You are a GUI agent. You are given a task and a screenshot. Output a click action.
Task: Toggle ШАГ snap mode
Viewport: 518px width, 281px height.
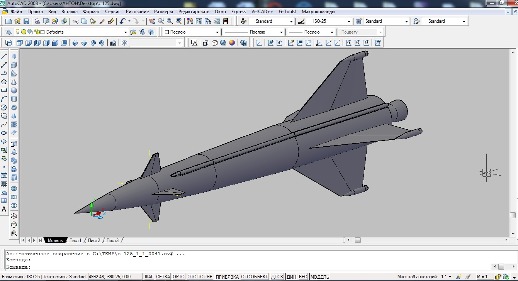pyautogui.click(x=149, y=277)
